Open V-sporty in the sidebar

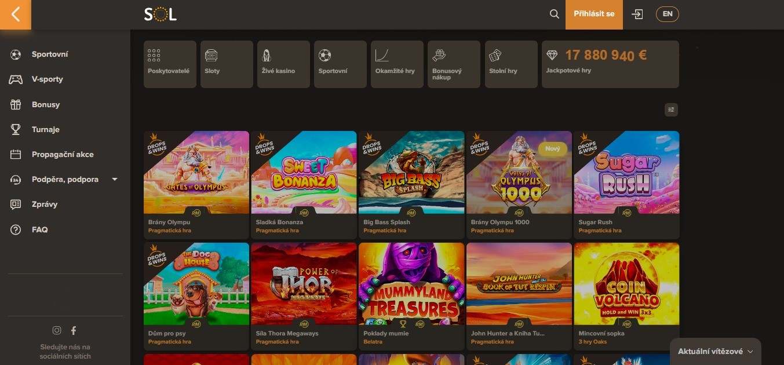[x=48, y=79]
